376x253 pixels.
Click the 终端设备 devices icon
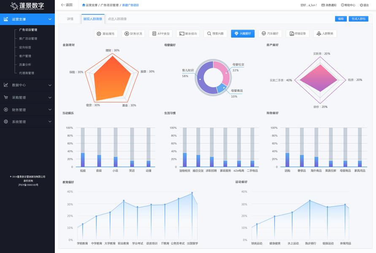[292, 34]
